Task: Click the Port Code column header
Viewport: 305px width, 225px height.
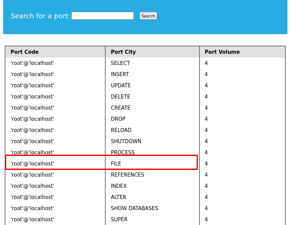Action: [24, 52]
